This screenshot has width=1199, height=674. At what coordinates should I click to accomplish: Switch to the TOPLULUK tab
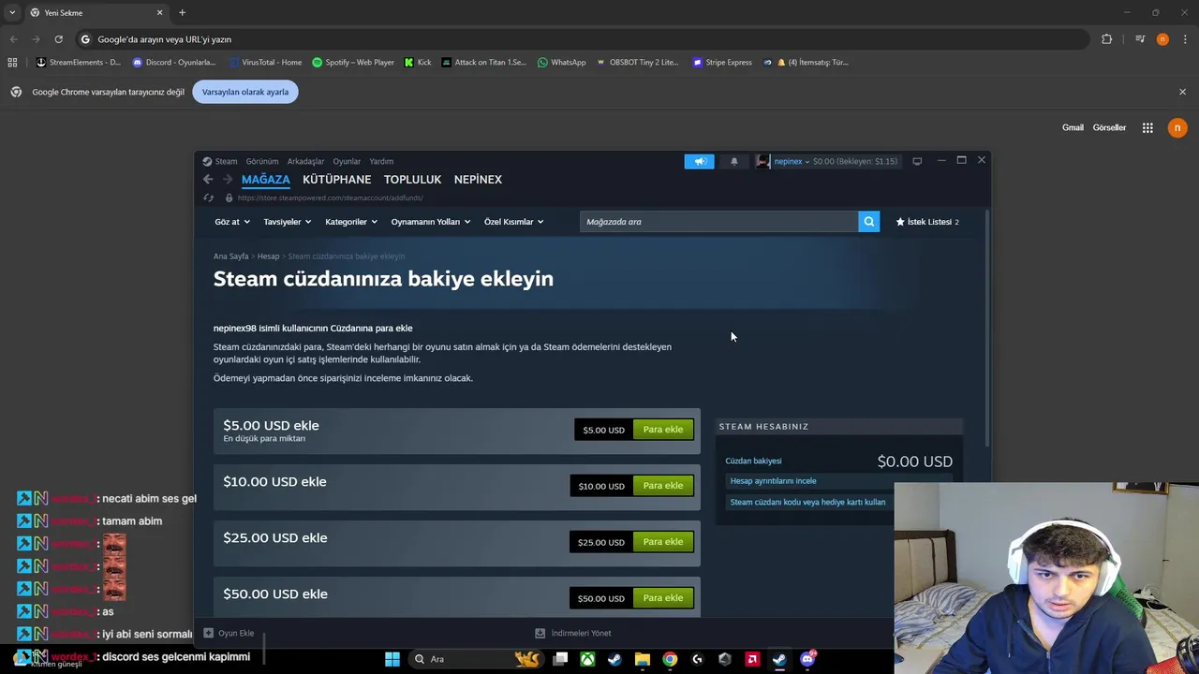412,179
